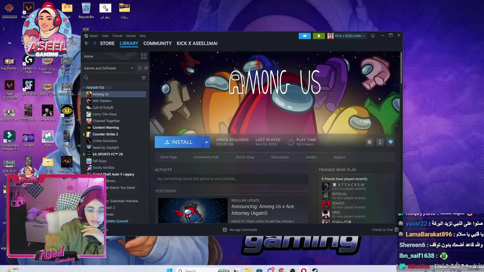Open the Discussions link
Image resolution: width=484 pixels, height=272 pixels.
pos(280,157)
